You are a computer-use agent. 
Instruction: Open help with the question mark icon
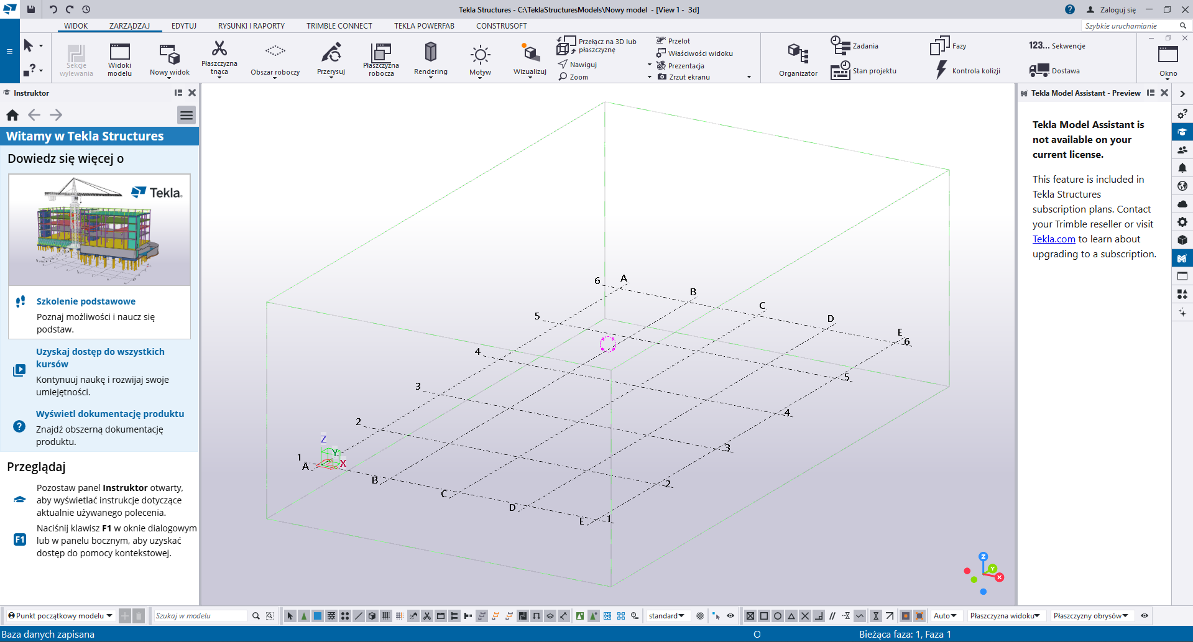[1069, 9]
